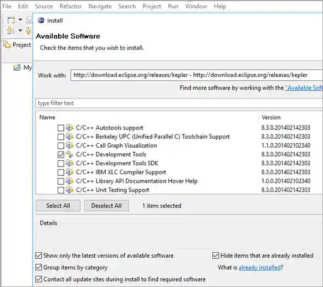323x287 pixels.
Task: Open the already installed link
Action: tap(259, 267)
